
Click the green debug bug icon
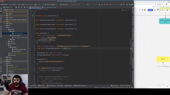point(88,4)
